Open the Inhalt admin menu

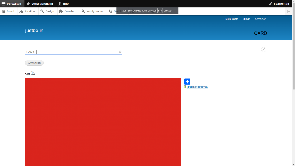8,11
